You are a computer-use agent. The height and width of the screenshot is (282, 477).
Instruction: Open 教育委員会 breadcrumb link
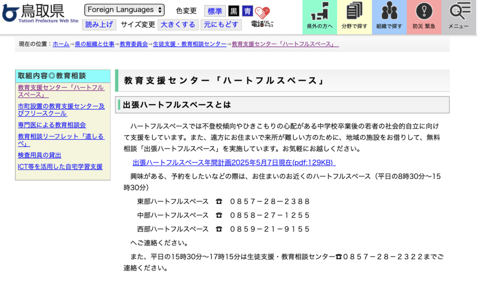pyautogui.click(x=134, y=44)
